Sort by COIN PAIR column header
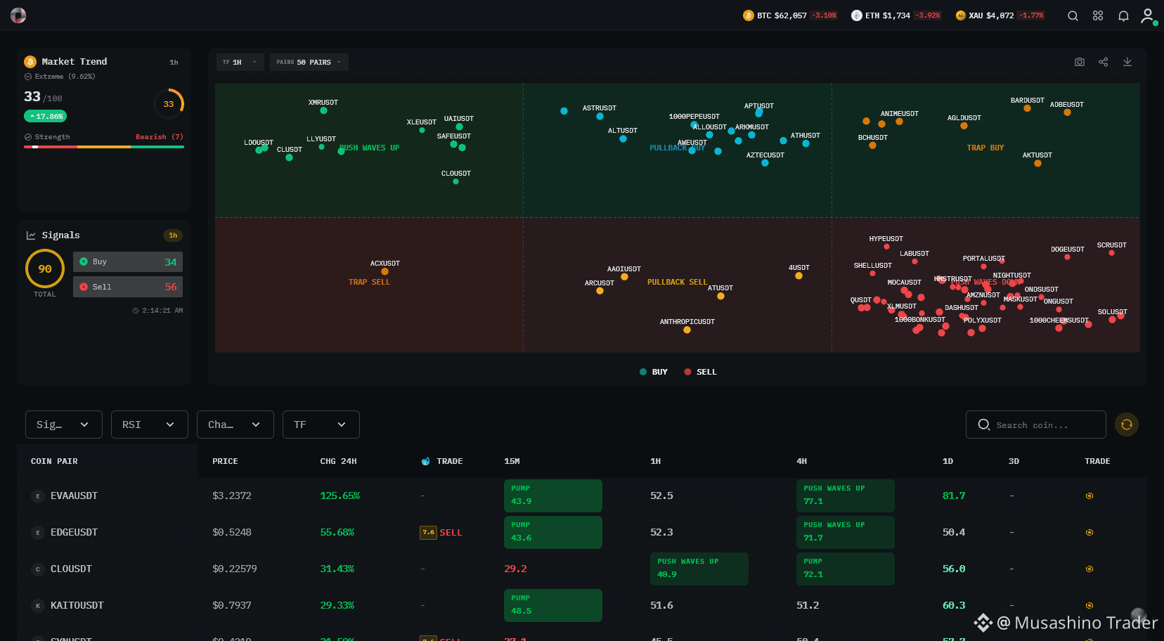 [54, 461]
